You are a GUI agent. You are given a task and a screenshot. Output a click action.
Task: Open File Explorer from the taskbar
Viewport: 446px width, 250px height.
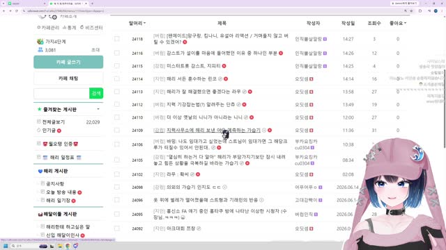60,246
